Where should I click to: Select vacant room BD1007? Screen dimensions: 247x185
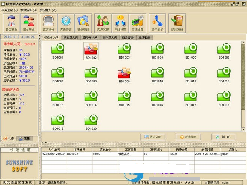[x=58, y=75]
